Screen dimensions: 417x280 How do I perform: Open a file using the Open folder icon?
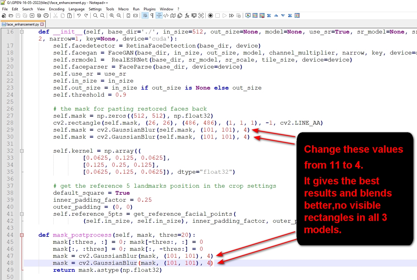[x=11, y=15]
